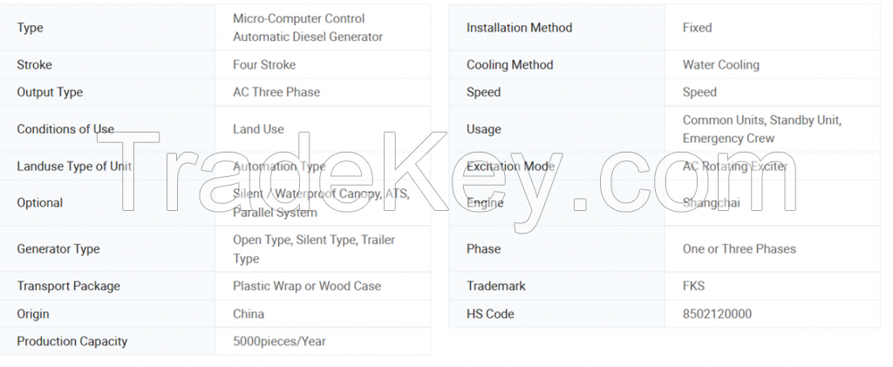Image resolution: width=893 pixels, height=367 pixels.
Task: Click the Conditions of Use label
Action: point(65,129)
